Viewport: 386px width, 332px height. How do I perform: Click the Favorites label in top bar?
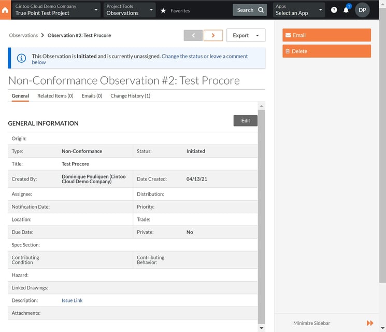click(x=180, y=10)
